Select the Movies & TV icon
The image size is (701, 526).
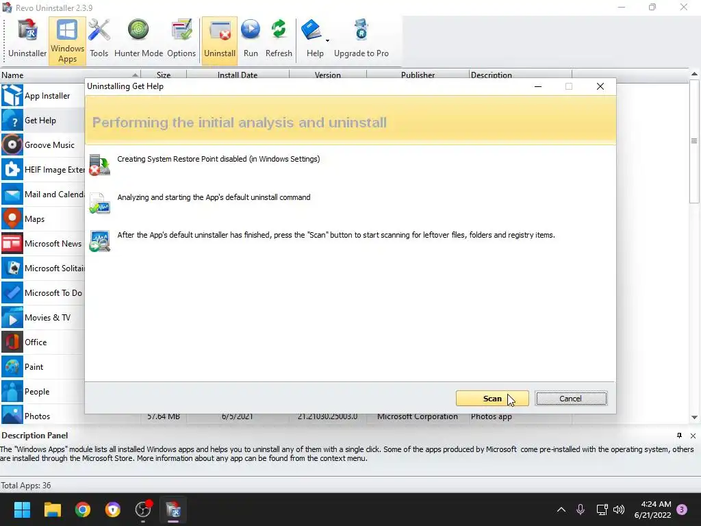12,318
